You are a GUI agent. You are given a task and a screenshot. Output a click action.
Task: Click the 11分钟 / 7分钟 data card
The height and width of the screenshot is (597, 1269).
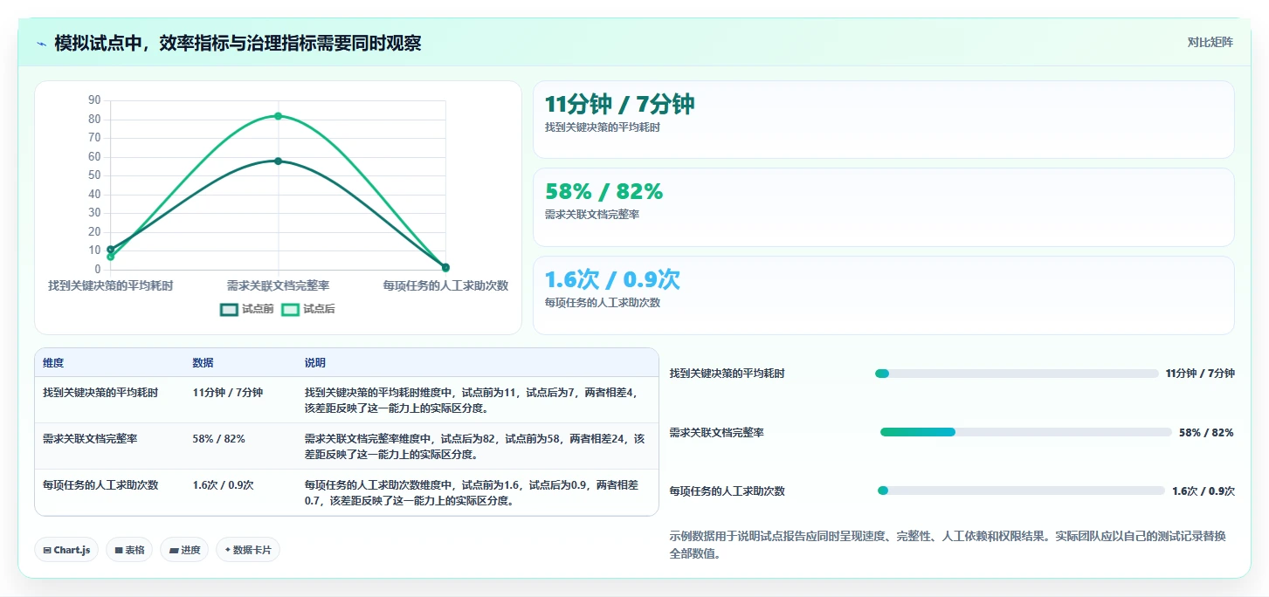883,120
